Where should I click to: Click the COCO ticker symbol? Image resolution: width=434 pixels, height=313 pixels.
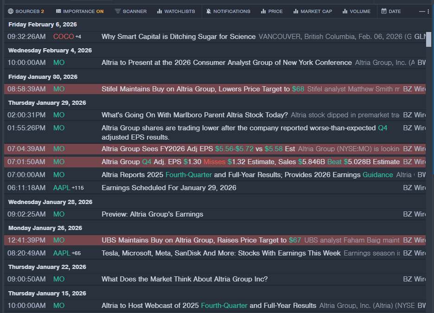pos(64,37)
